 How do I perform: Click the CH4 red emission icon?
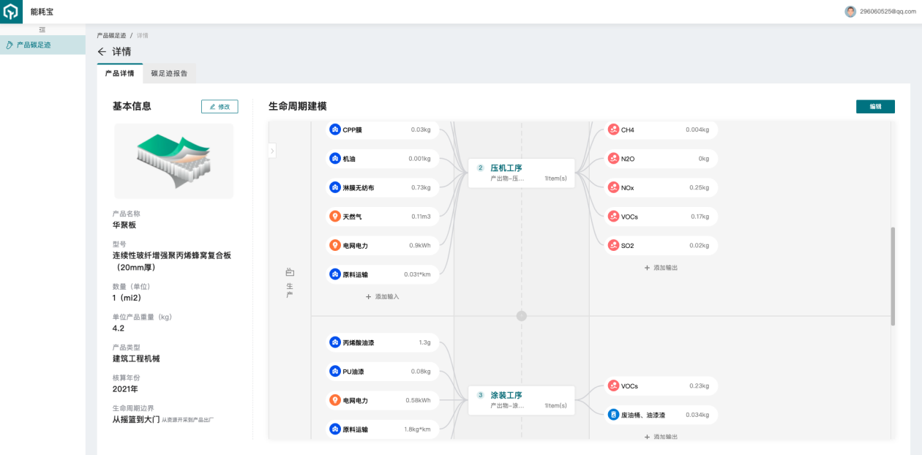(613, 130)
